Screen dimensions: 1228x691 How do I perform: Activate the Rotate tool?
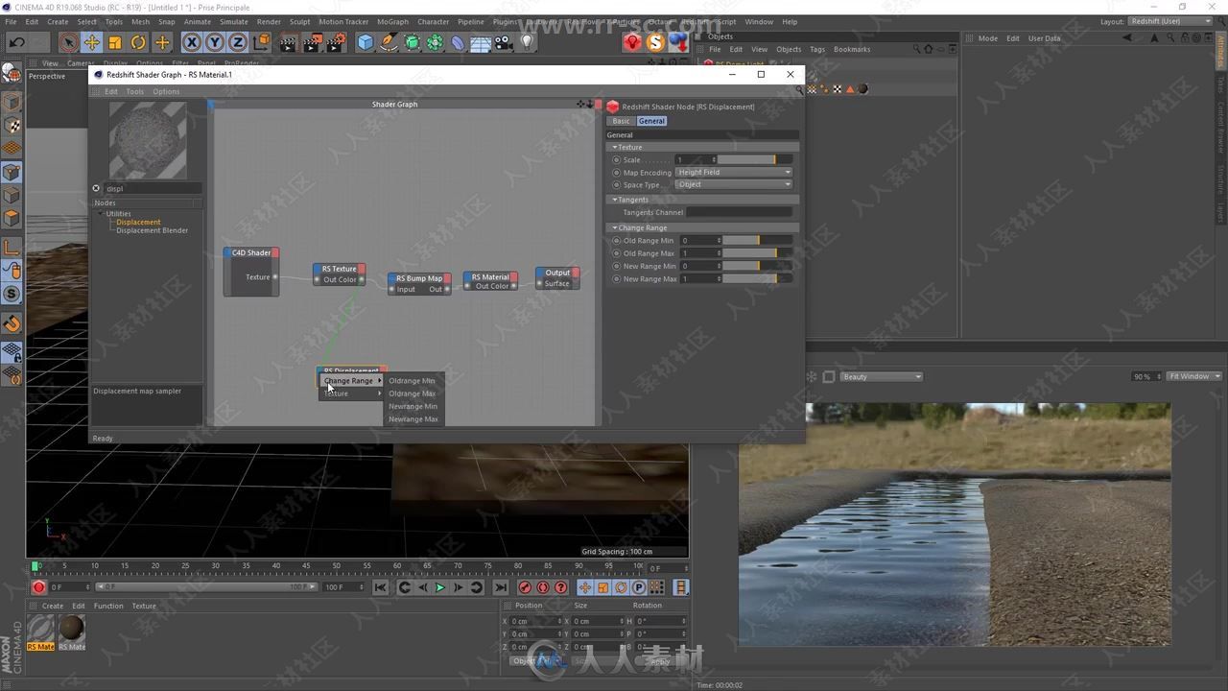pyautogui.click(x=138, y=42)
